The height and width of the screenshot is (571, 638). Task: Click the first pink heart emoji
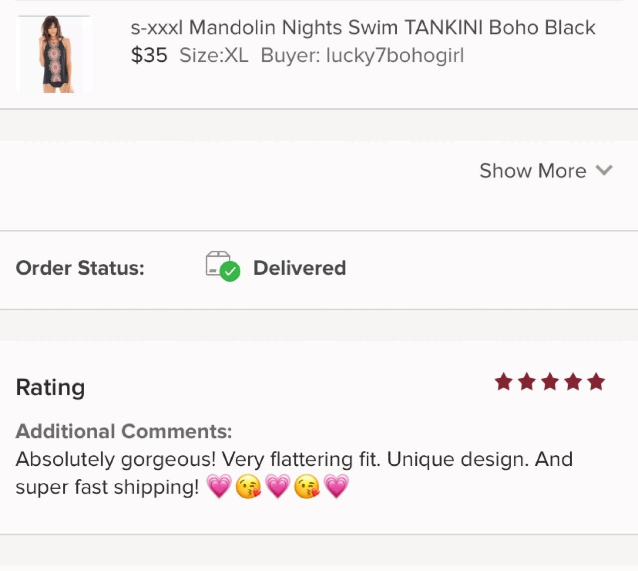click(219, 487)
